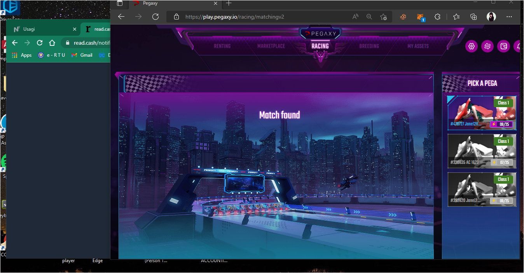Open the Pegaxy wallet icon

click(503, 46)
